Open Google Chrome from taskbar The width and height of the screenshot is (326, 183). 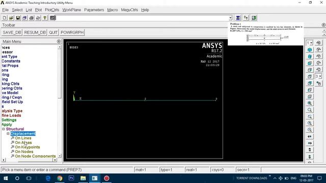60,178
